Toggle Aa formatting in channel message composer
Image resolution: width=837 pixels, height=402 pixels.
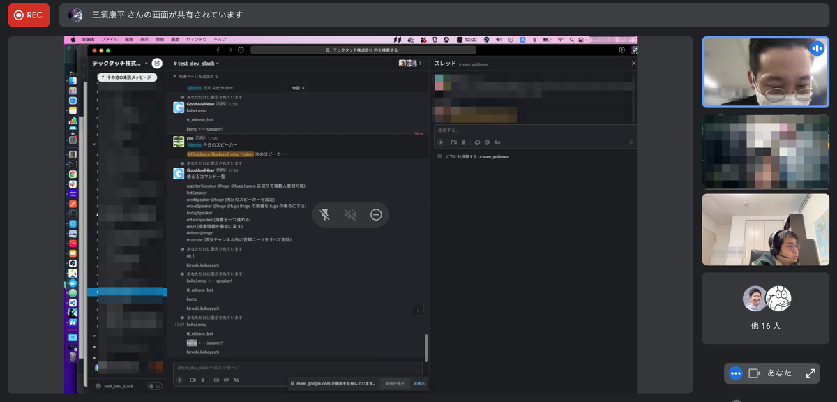[x=236, y=380]
